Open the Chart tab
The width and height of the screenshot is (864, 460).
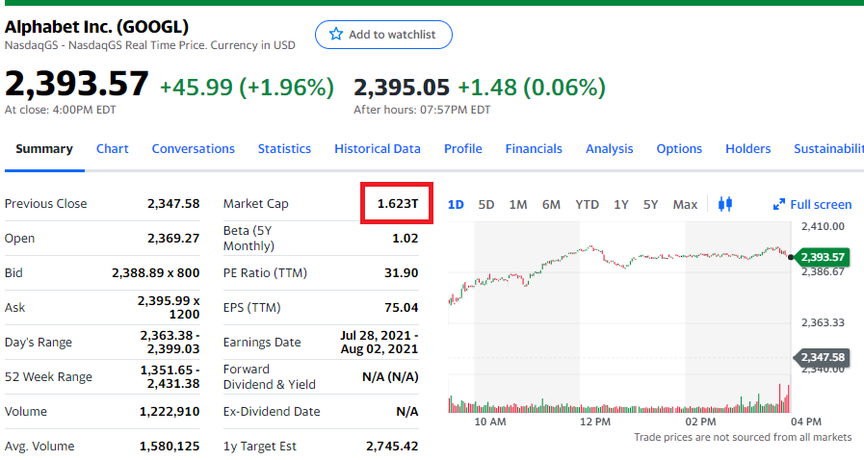point(113,148)
